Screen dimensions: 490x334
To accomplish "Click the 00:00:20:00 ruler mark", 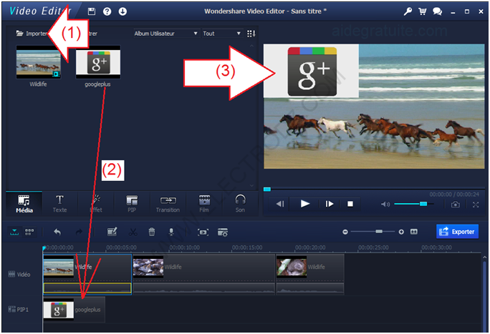I will pos(310,247).
